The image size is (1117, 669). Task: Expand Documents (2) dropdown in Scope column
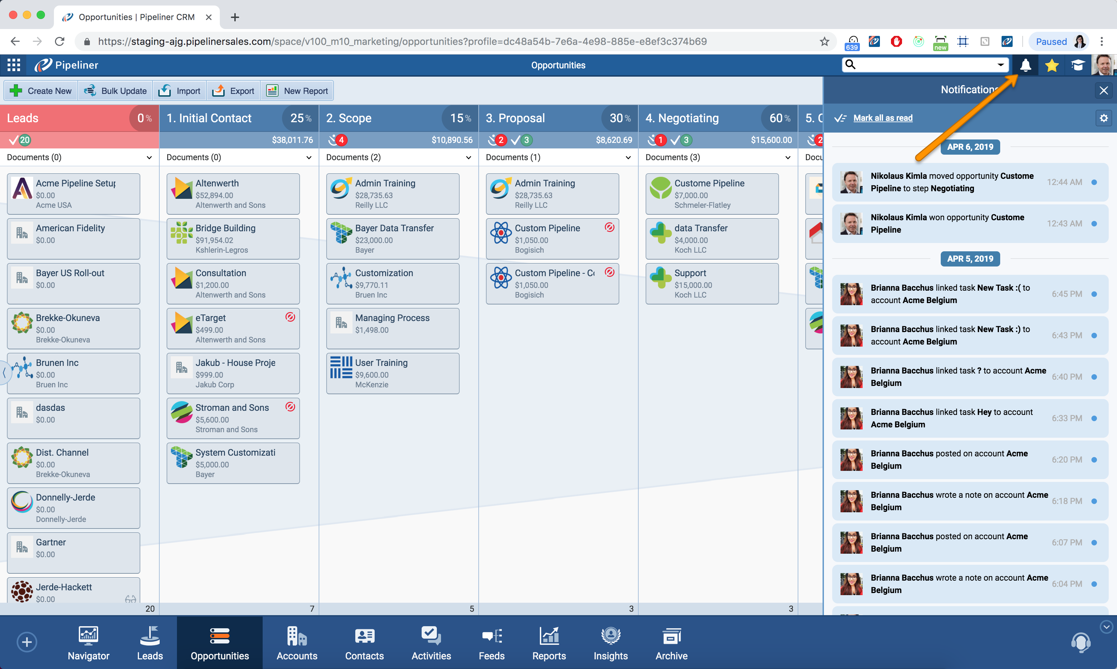(468, 157)
